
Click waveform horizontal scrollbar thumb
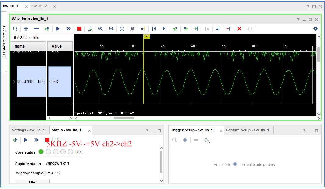click(x=124, y=118)
